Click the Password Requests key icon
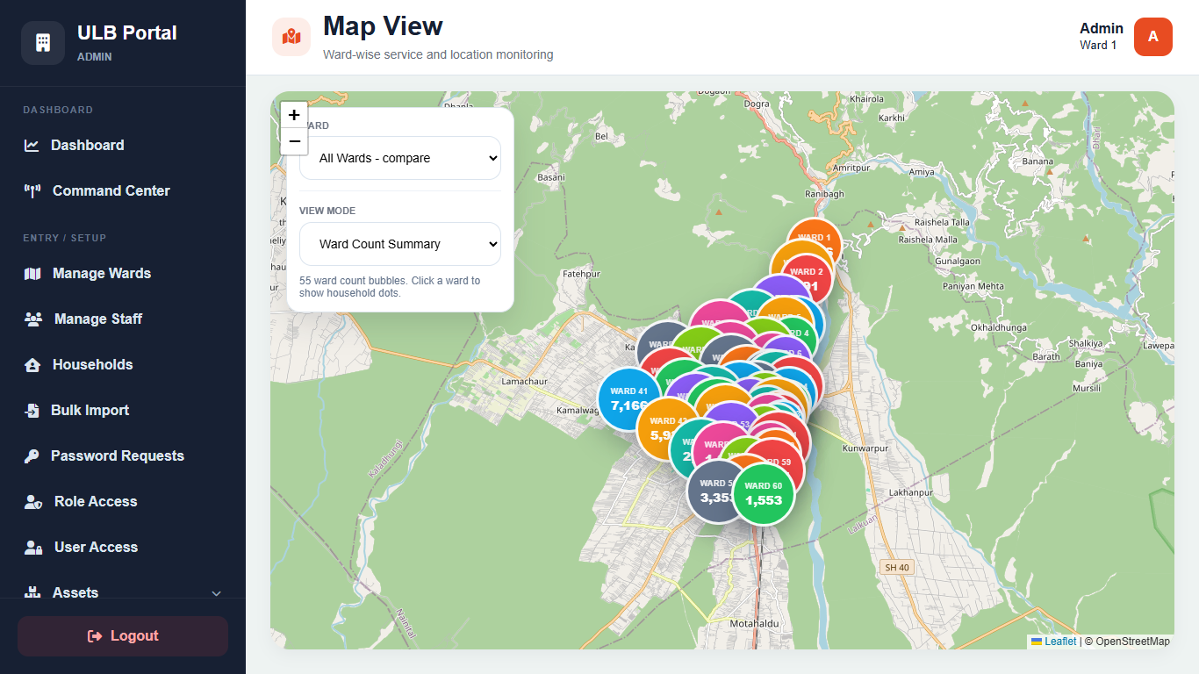 32,456
